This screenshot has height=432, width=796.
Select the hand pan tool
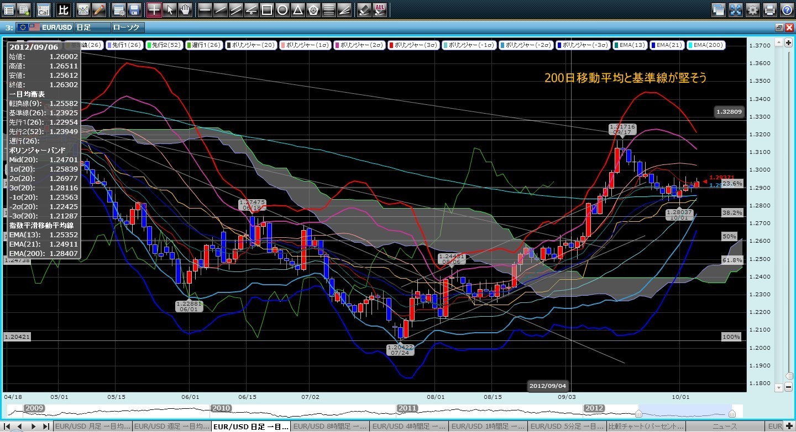pyautogui.click(x=185, y=9)
